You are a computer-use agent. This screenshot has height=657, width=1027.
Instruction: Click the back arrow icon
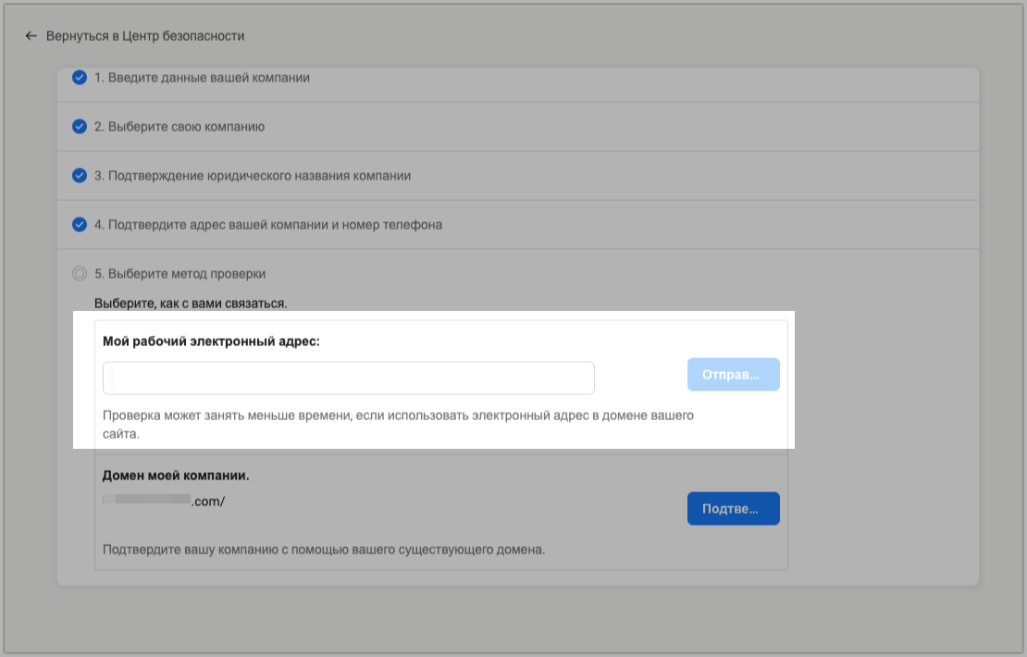31,36
